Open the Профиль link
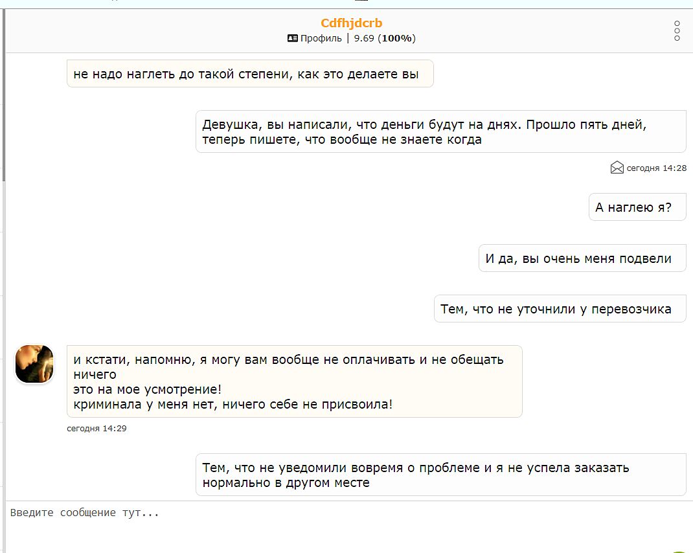Image resolution: width=693 pixels, height=553 pixels. point(321,38)
